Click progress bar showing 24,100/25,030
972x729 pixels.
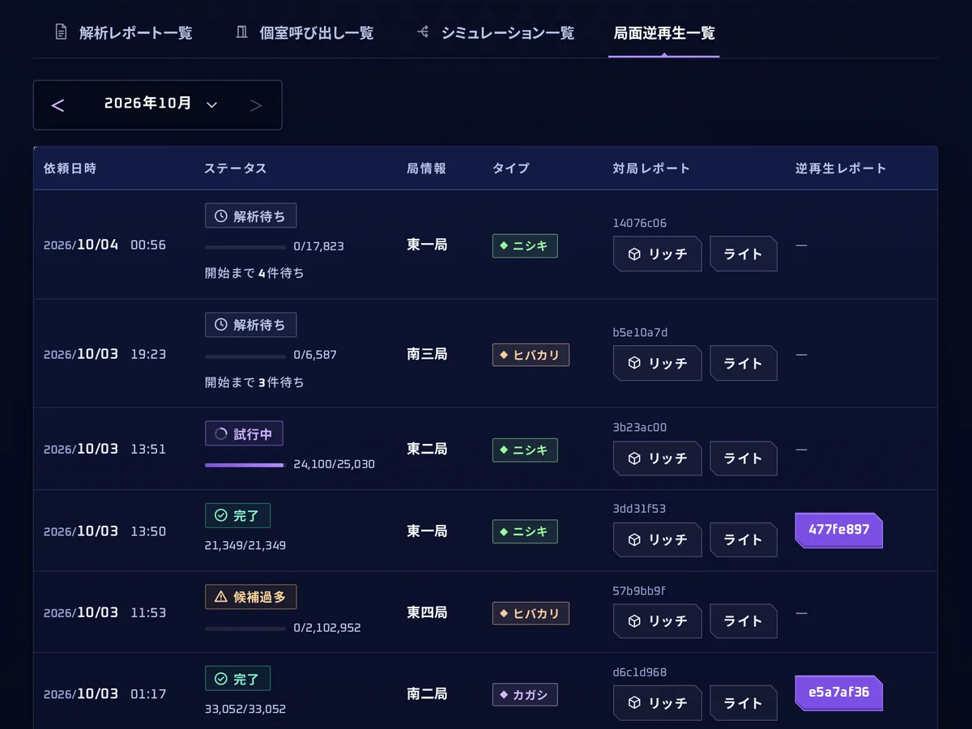click(x=245, y=465)
